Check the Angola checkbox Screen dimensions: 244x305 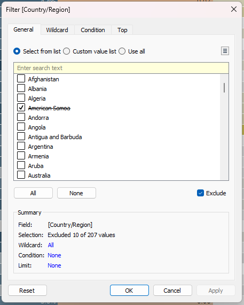click(21, 127)
